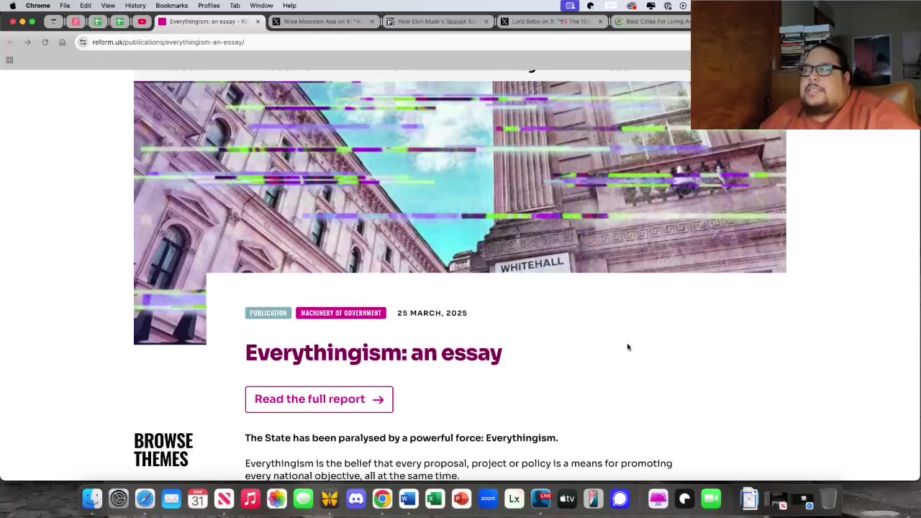Click the Chrome forward arrow
The image size is (921, 518).
pyautogui.click(x=27, y=42)
